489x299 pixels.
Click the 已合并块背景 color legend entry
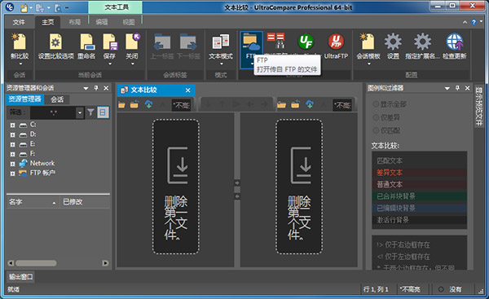(x=420, y=196)
